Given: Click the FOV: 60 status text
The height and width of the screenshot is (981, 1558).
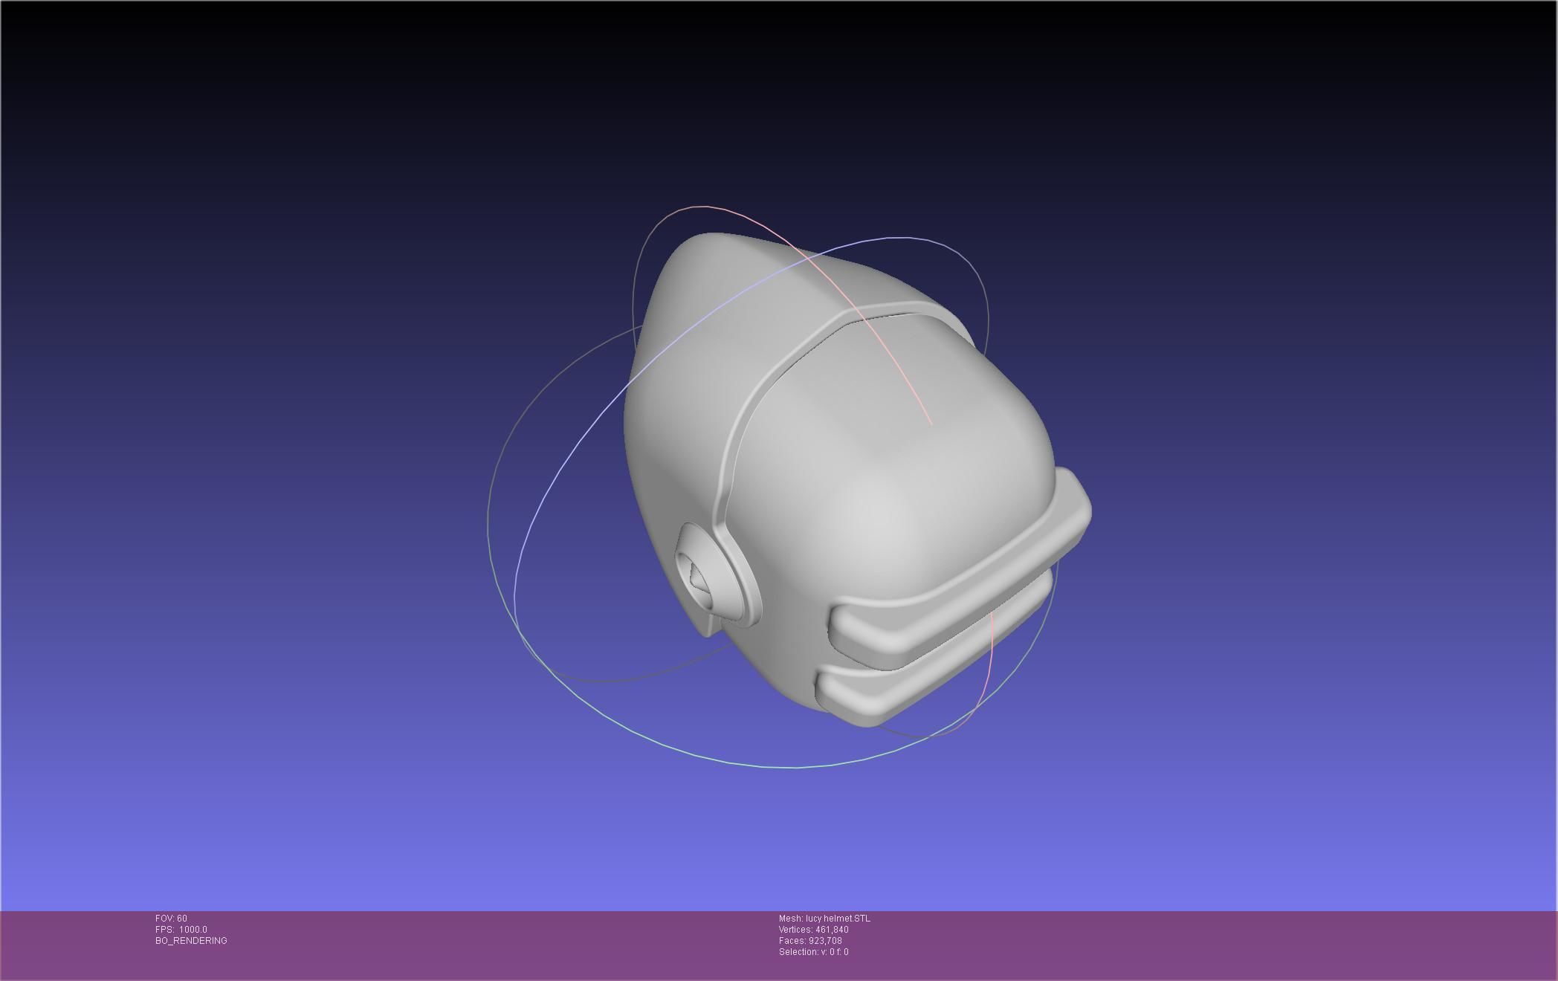Looking at the screenshot, I should click(171, 919).
